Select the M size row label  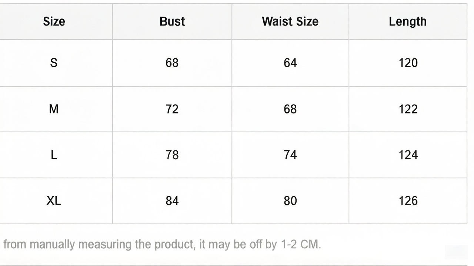click(x=54, y=109)
